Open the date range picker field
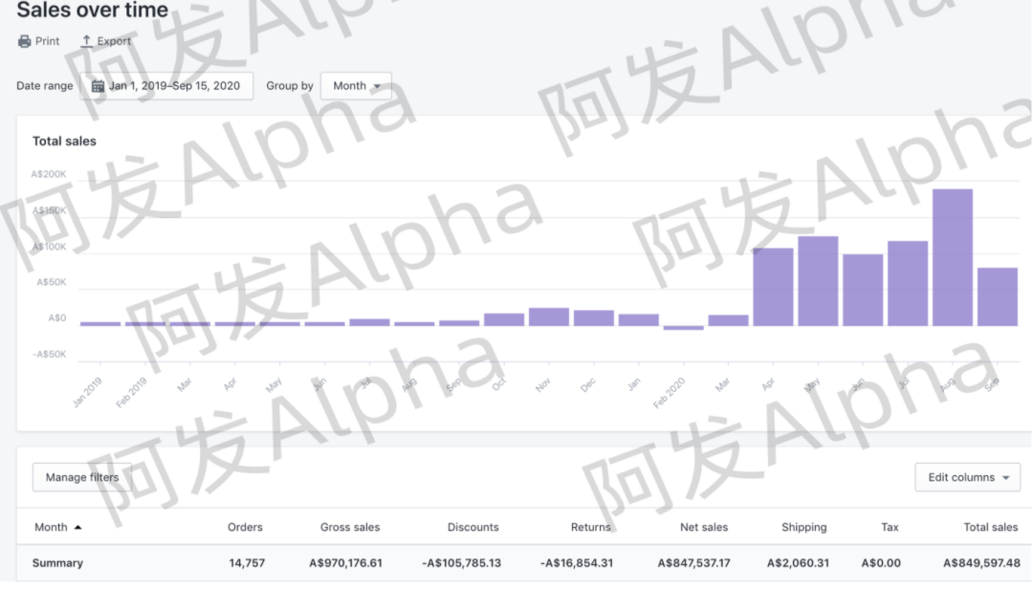 click(x=166, y=86)
